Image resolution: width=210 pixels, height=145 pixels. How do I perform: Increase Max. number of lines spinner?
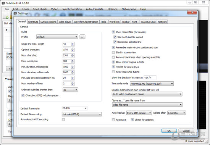[73, 83]
